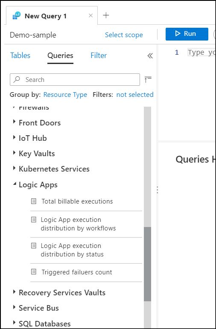Expand the Recovery Services Vaults group
The image size is (216, 329).
tap(14, 291)
